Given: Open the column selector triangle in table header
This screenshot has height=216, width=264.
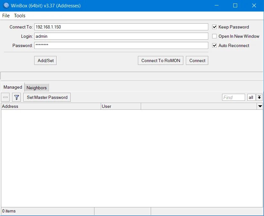Looking at the screenshot, I should (260, 106).
